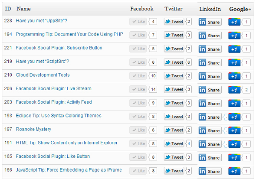Image resolution: width=256 pixels, height=179 pixels.
Task: Click the Google+ column header
Action: (240, 9)
